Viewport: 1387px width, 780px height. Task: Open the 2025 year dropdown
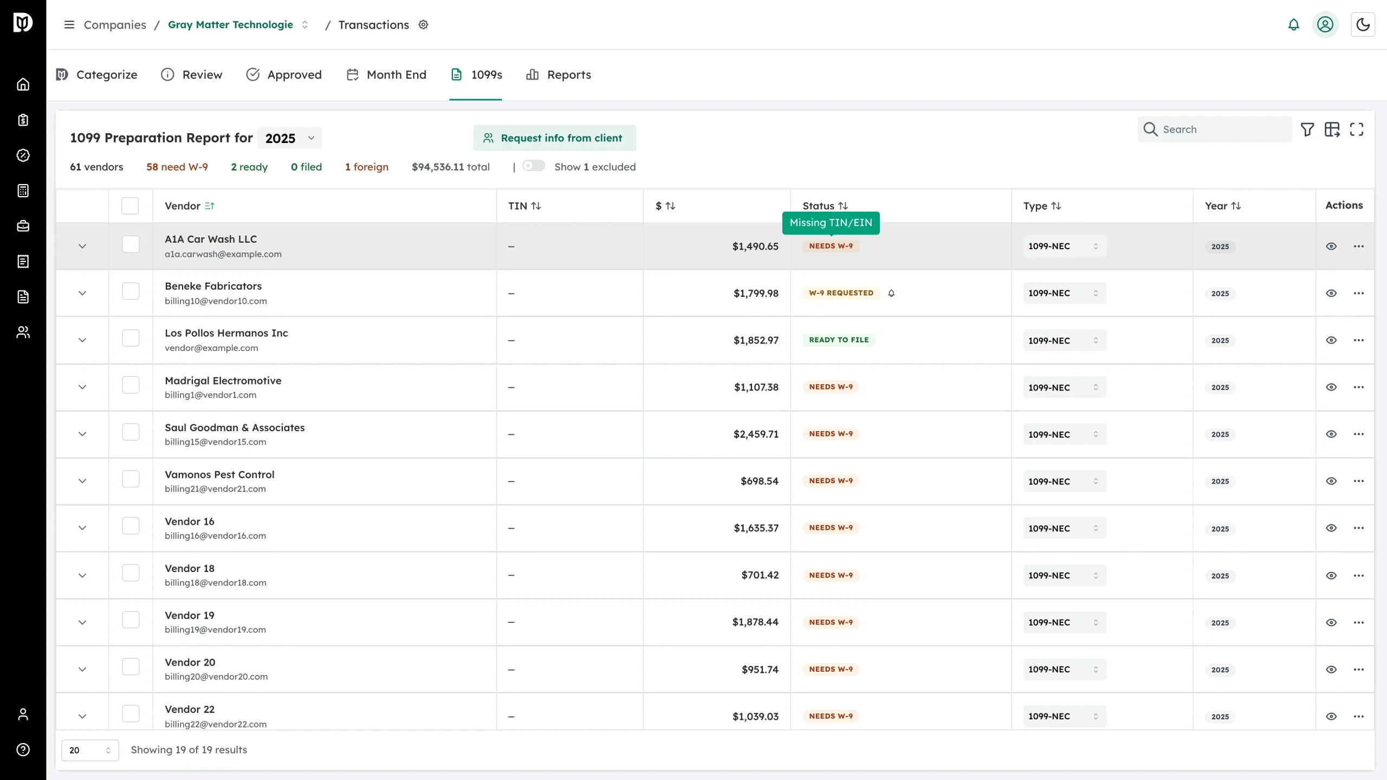(x=290, y=138)
